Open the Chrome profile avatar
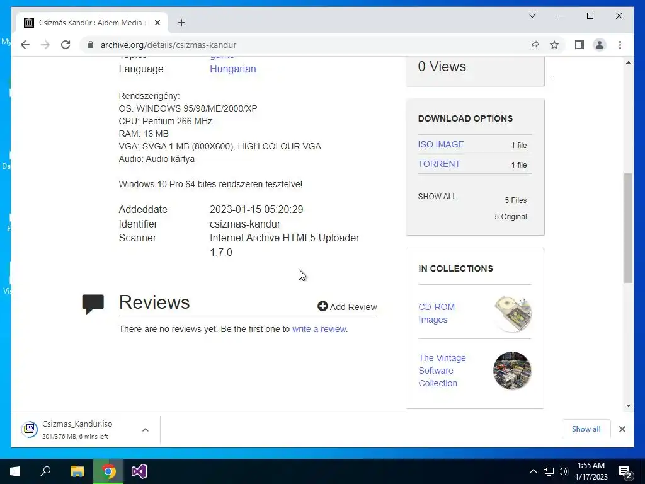This screenshot has height=484, width=645. 600,45
